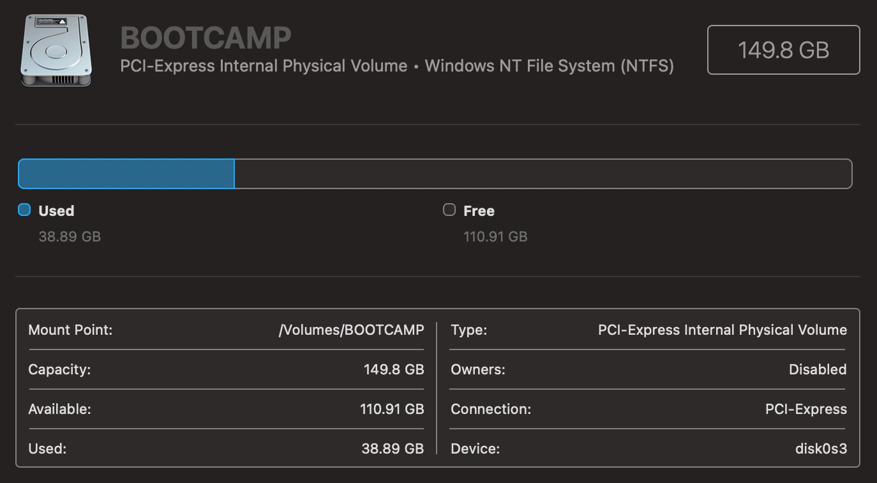Click the Used row label in the table
The height and width of the screenshot is (483, 877).
click(47, 449)
